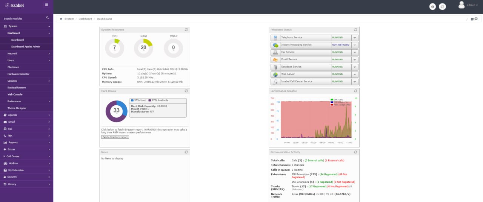Open the History module
Viewport: 483px width, 202px height.
[x=26, y=184]
